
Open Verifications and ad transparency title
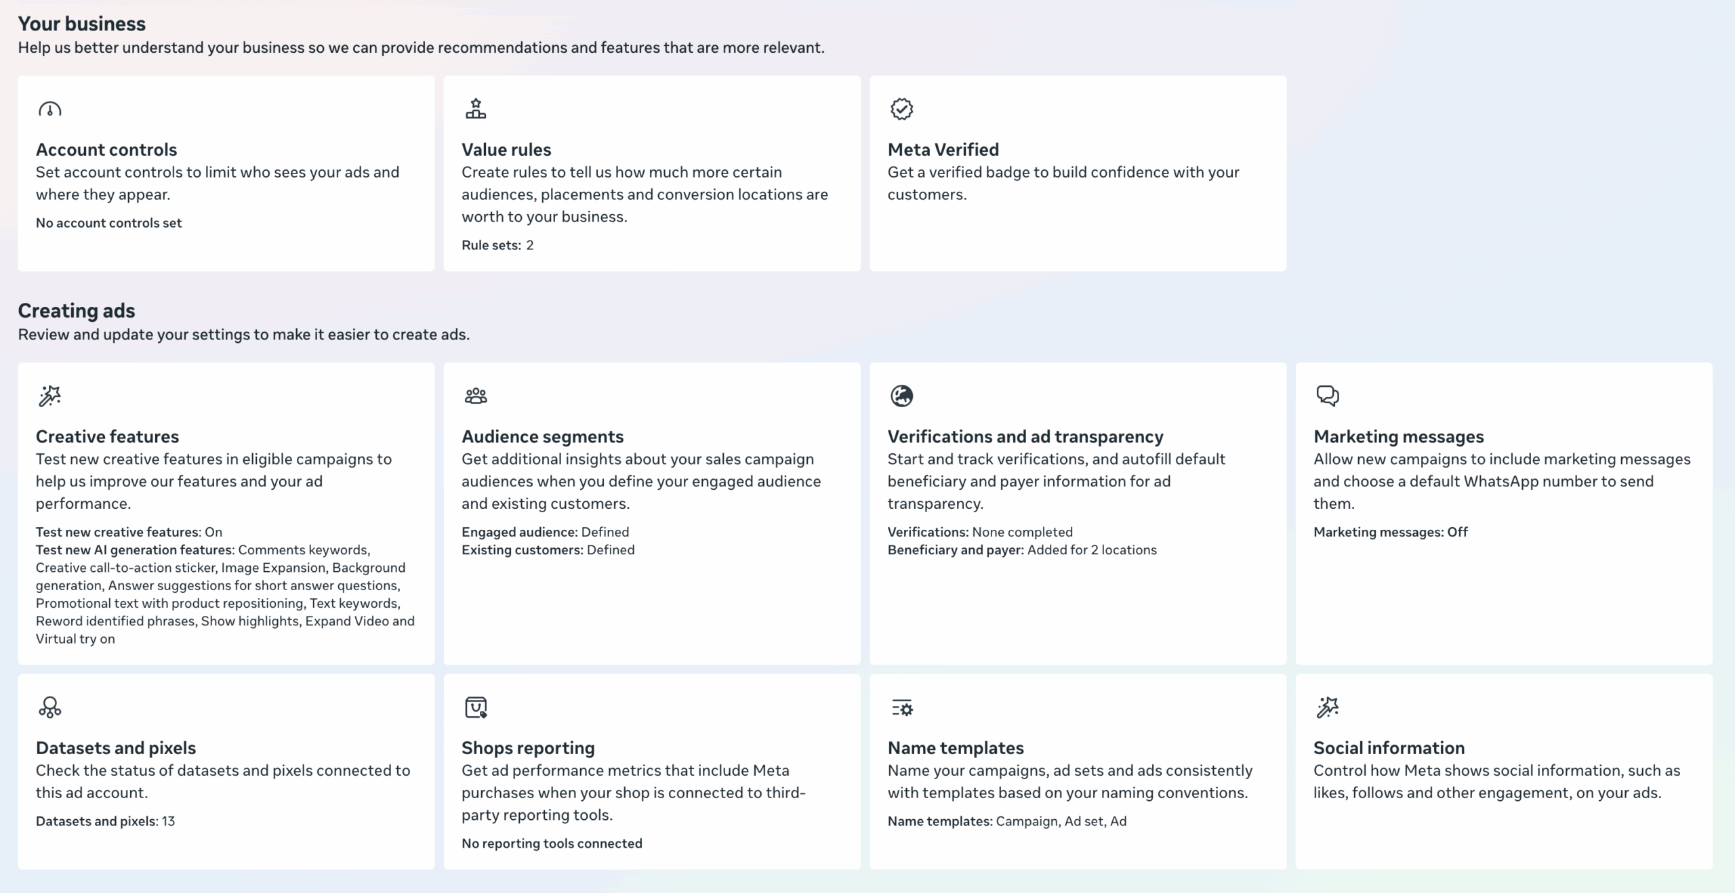[x=1025, y=436]
